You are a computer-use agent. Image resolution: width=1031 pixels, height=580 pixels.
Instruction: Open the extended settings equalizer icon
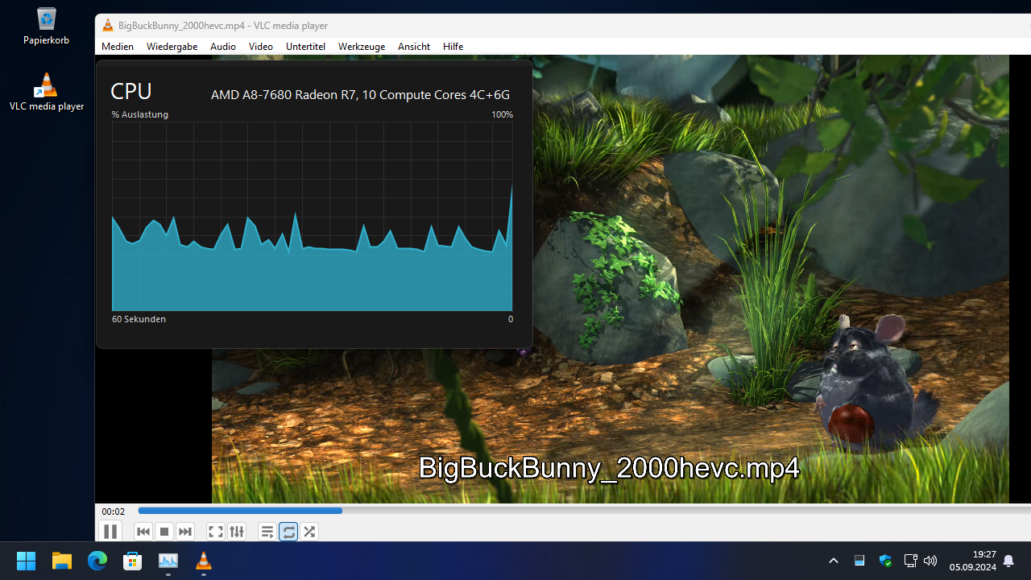coord(236,531)
